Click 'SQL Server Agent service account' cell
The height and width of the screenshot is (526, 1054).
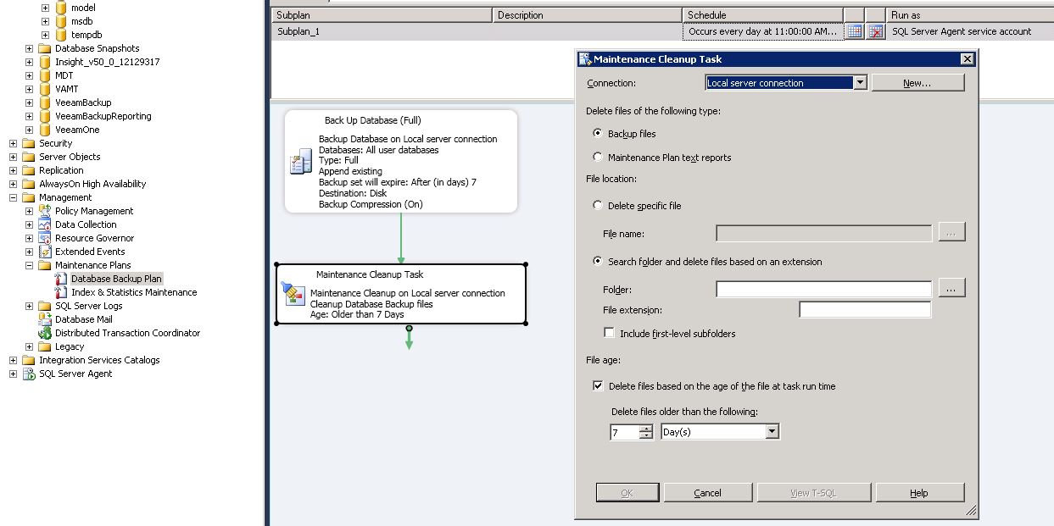(962, 31)
